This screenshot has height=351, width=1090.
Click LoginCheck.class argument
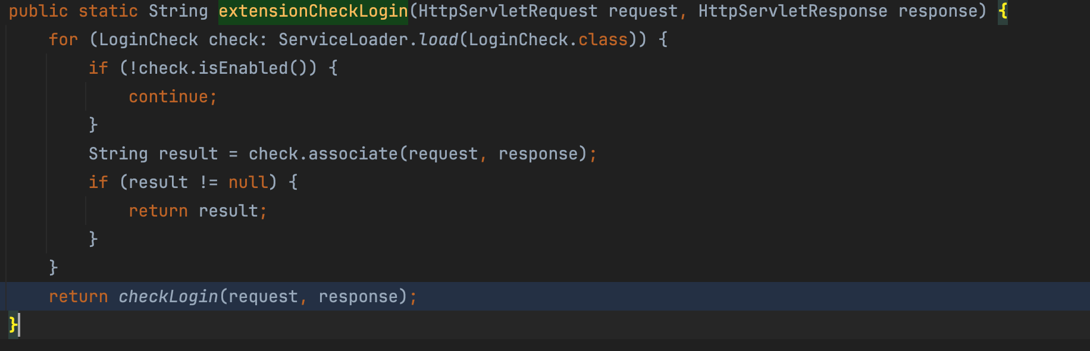548,40
